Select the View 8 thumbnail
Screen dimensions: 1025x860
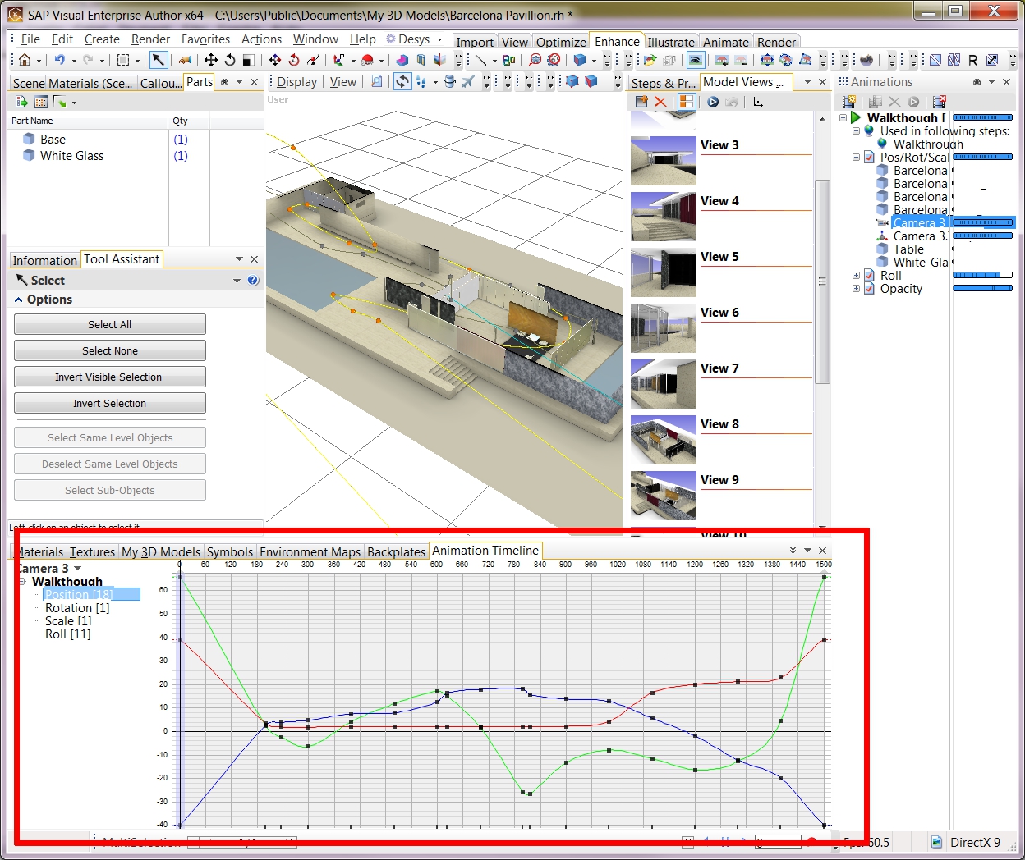pos(664,441)
